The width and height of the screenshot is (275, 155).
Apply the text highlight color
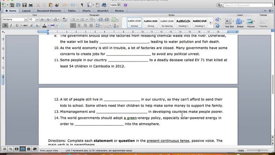52,26
